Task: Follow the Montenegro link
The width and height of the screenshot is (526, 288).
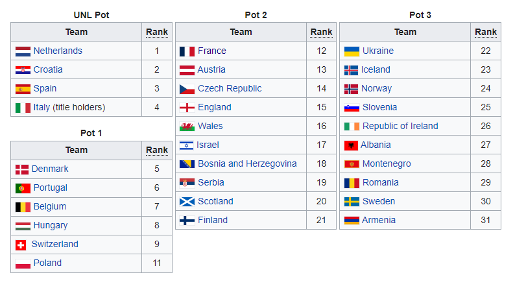Action: 387,163
